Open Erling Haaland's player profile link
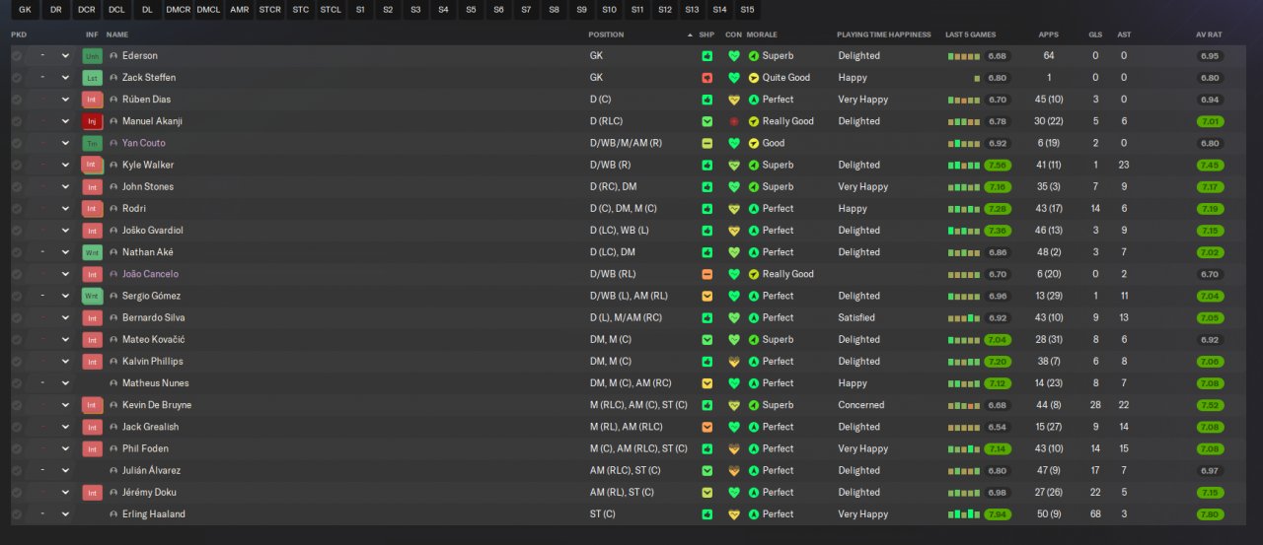The width and height of the screenshot is (1263, 545). (x=153, y=514)
